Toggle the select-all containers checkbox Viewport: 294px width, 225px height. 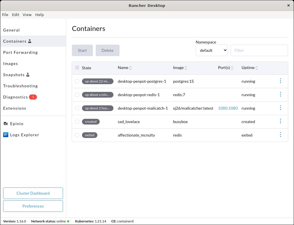point(77,68)
